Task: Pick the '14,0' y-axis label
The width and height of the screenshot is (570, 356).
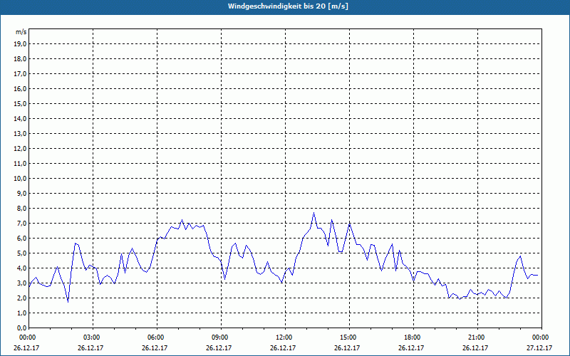Action: click(x=20, y=118)
